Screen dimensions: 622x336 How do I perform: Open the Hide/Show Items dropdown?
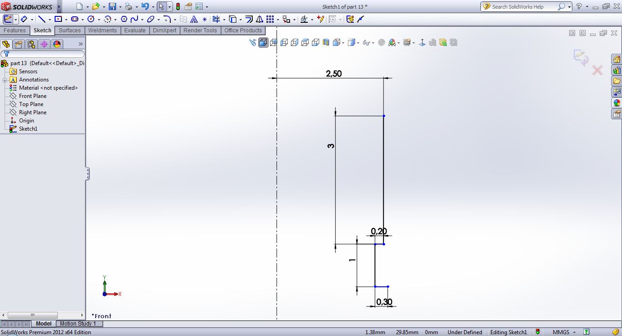pos(373,43)
